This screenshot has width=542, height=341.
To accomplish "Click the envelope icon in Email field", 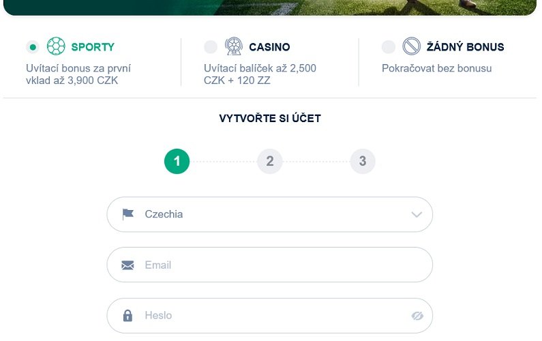I will (127, 265).
